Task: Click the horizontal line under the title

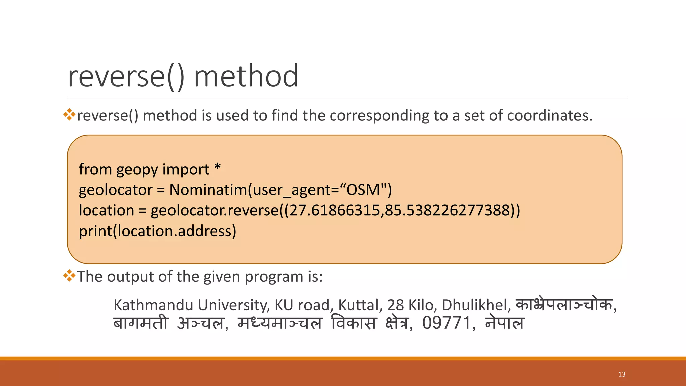Action: tap(347, 98)
